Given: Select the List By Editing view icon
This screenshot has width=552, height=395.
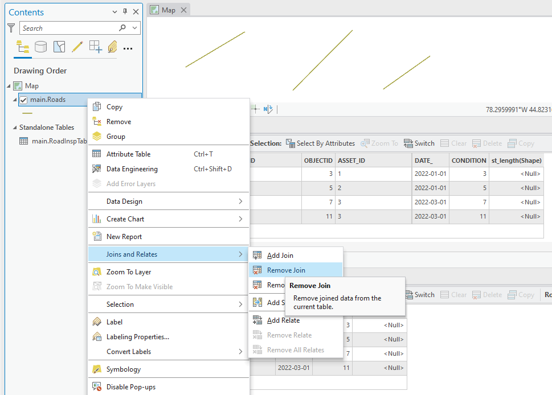Looking at the screenshot, I should tap(77, 47).
